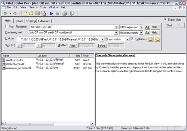This screenshot has height=131, width=187.
Task: Click the 2006reports.xls file icon
Action: (4, 64)
